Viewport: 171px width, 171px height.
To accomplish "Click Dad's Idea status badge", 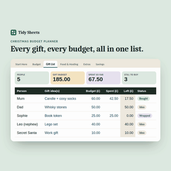I will point(142,107).
